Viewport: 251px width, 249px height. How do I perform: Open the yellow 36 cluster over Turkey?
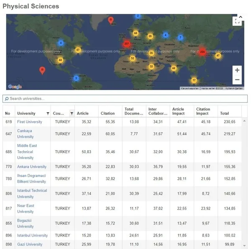[151, 53]
